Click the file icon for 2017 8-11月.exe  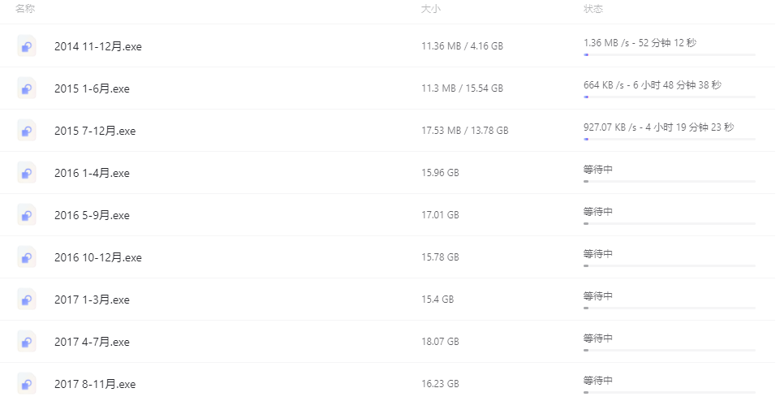click(26, 384)
